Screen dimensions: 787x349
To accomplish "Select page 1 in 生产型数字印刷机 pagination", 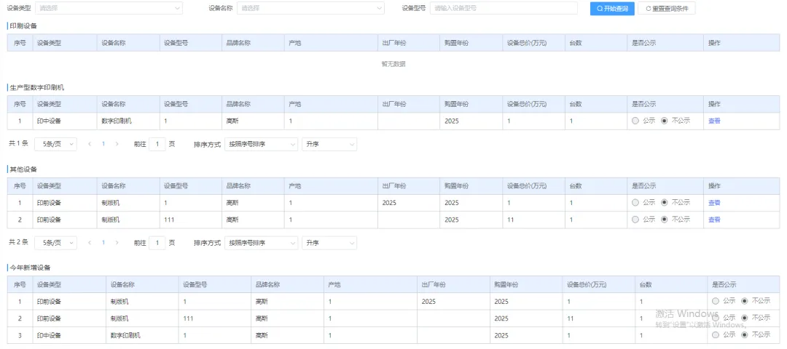I will click(103, 144).
